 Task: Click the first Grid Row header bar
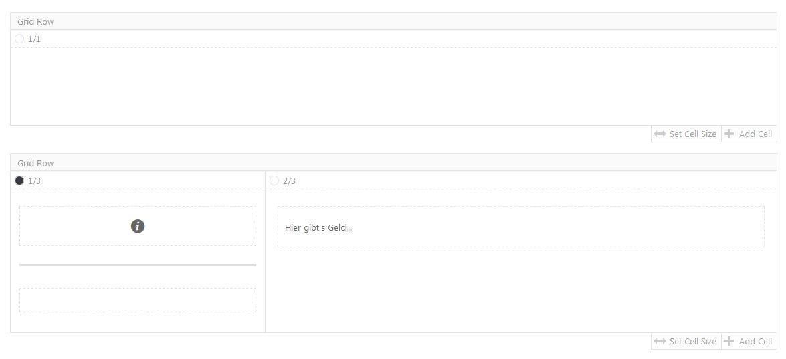click(393, 21)
